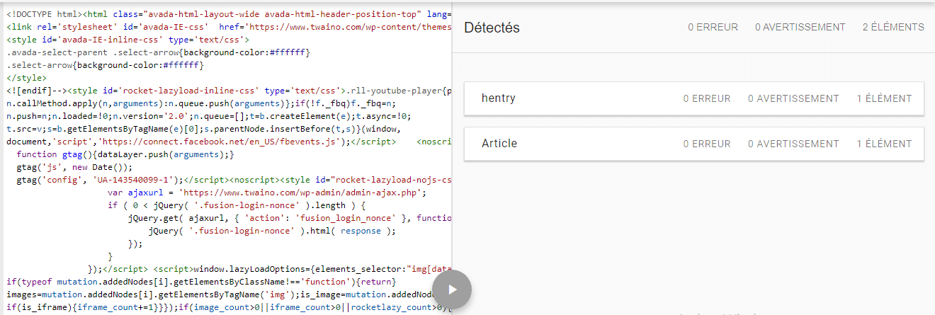This screenshot has width=935, height=315.
Task: Click the link rel='stylesheet' avada-IE-css line
Action: (x=228, y=27)
